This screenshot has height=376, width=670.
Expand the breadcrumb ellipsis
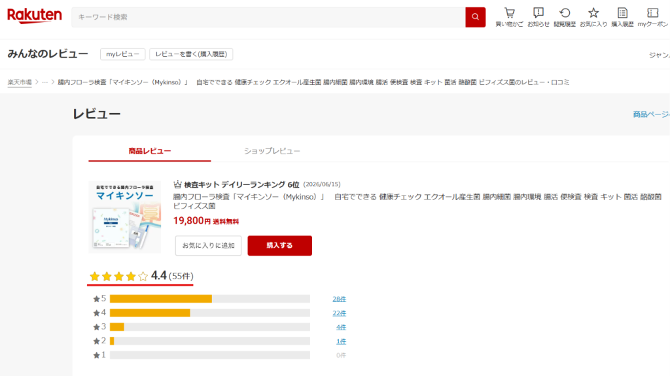(45, 82)
